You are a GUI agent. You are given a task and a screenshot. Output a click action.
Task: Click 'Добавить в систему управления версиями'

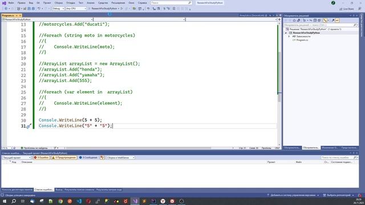click(293, 195)
